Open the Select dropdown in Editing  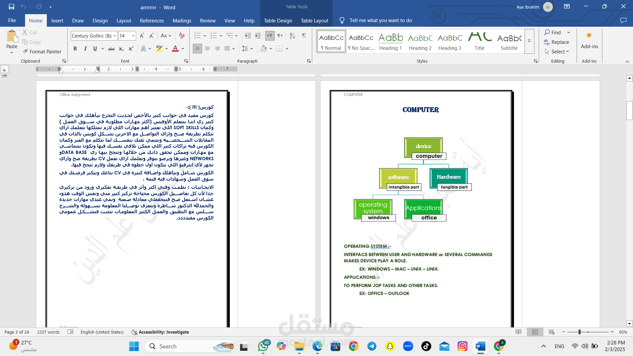click(x=557, y=51)
